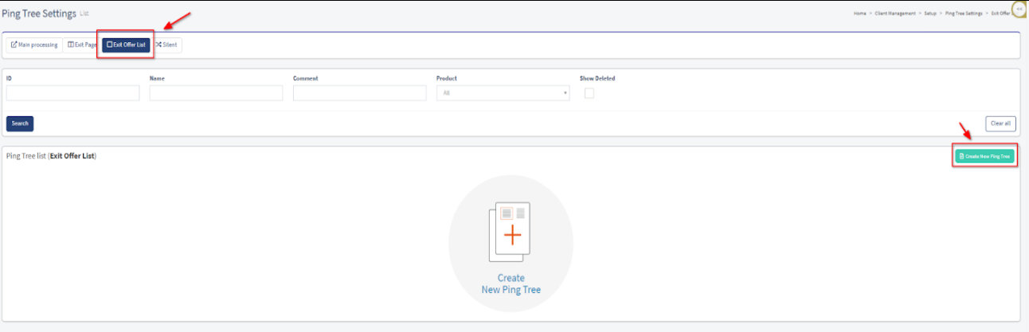Switch to the Main processing tab
This screenshot has width=1029, height=332.
[34, 45]
